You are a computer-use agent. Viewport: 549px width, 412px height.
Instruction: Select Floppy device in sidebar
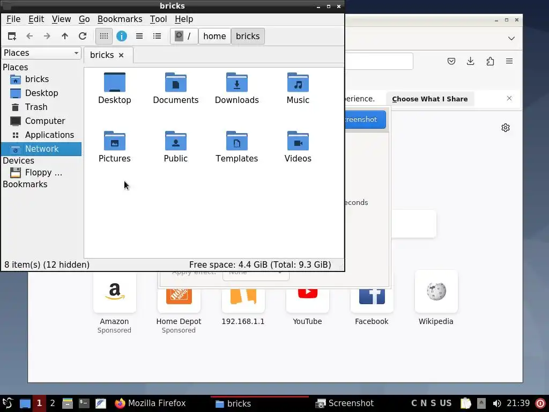41,173
